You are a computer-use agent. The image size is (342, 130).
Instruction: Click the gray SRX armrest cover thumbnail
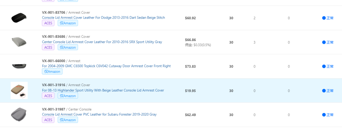(19, 42)
